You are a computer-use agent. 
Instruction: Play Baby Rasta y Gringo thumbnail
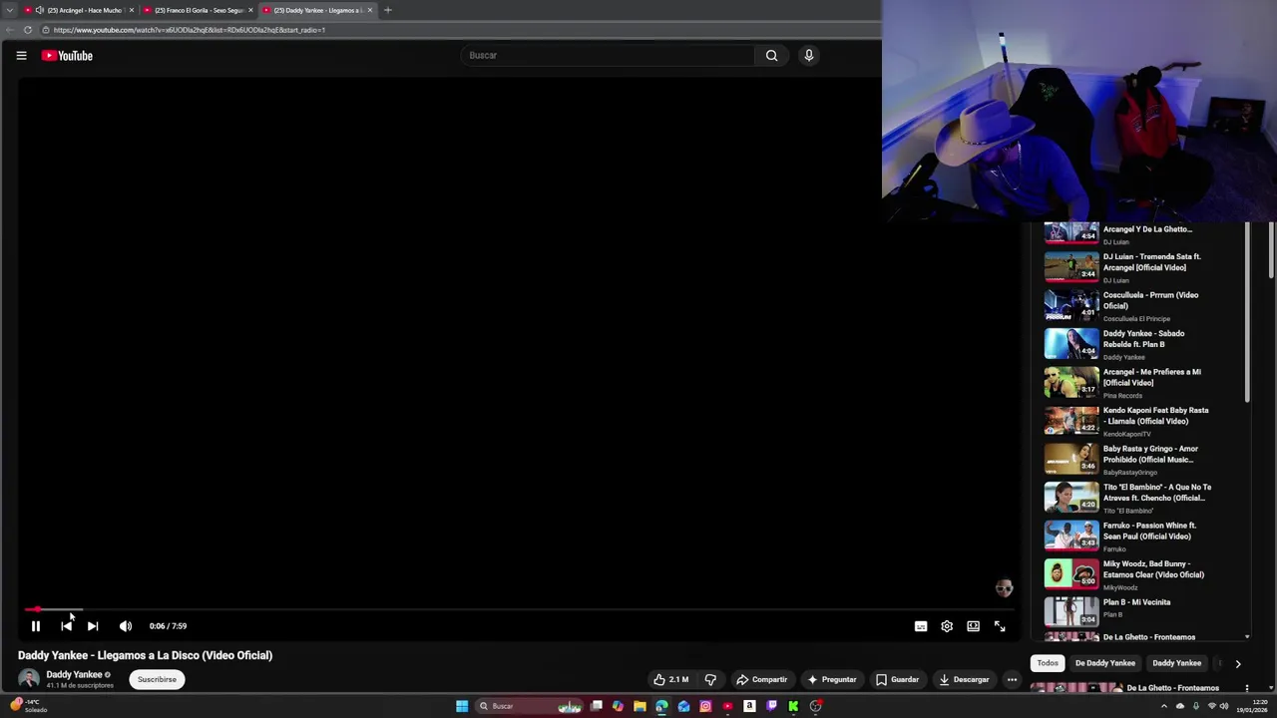pyautogui.click(x=1071, y=459)
